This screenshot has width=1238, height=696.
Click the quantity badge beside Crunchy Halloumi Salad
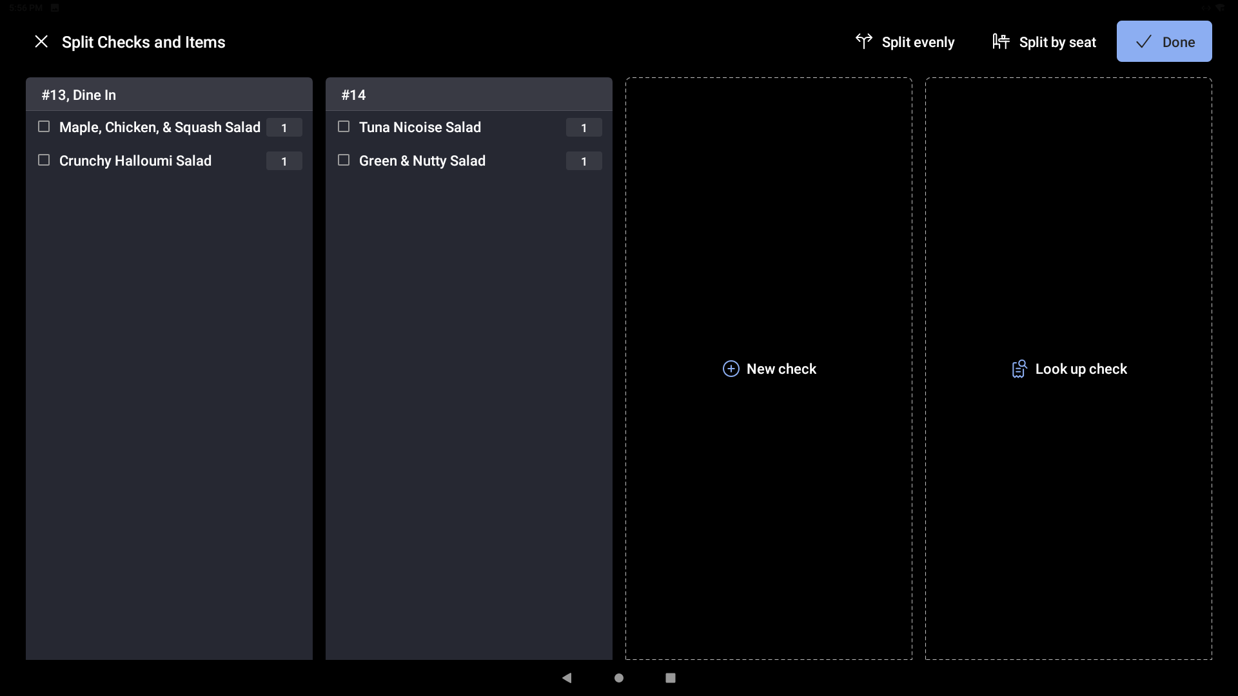click(284, 161)
